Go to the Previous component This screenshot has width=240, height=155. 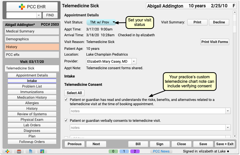point(75,144)
